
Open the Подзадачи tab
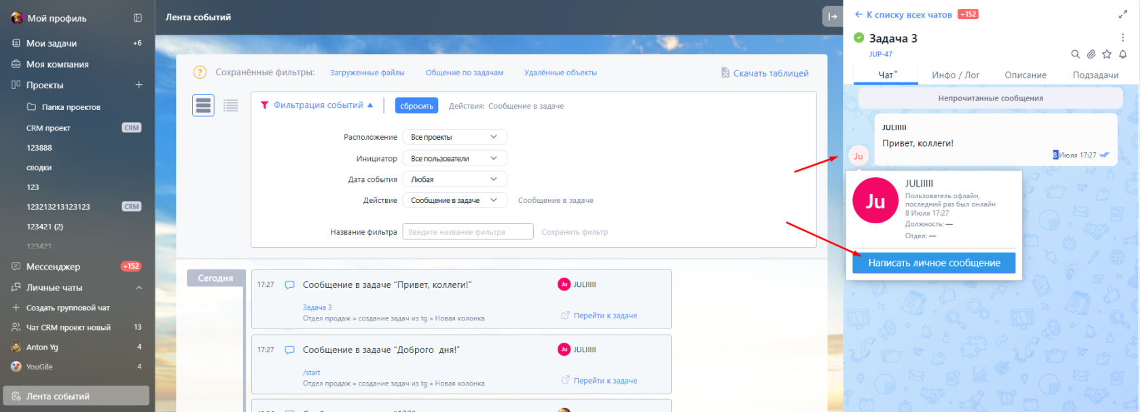(x=1095, y=75)
